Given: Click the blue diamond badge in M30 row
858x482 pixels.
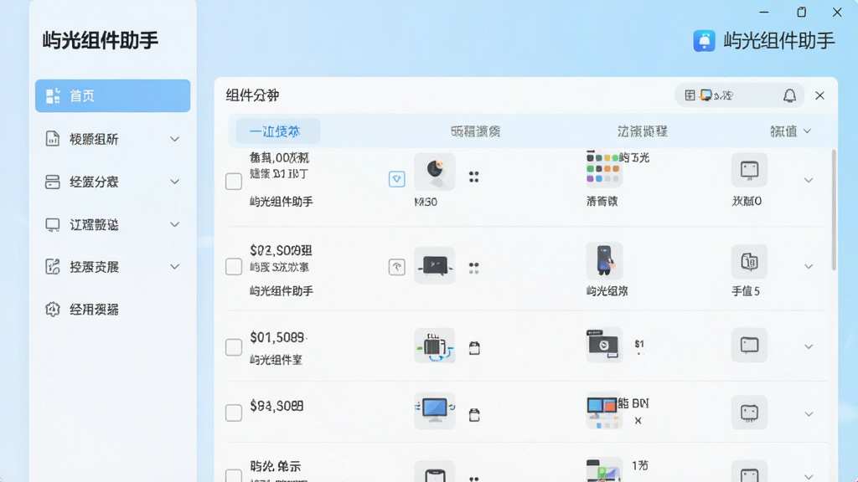Looking at the screenshot, I should (x=396, y=179).
